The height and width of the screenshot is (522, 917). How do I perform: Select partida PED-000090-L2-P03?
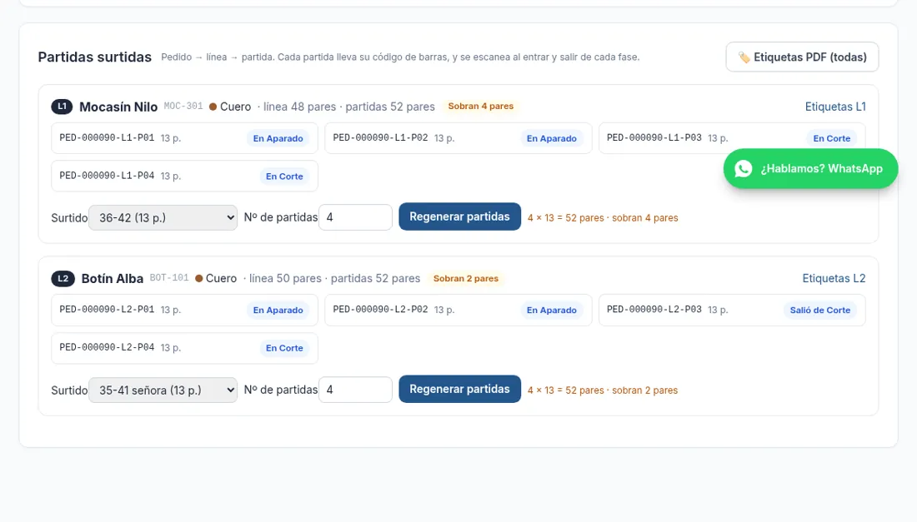(732, 310)
